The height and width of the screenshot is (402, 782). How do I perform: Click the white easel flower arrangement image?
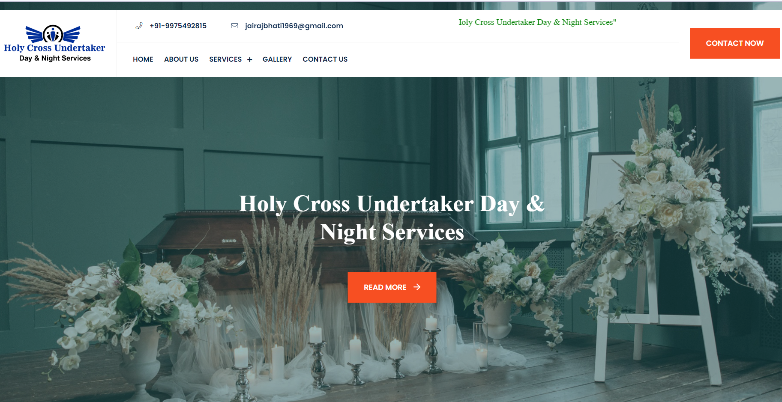pyautogui.click(x=668, y=240)
